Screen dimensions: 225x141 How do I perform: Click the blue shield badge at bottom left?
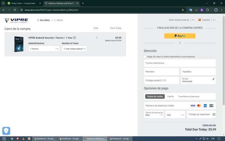[6, 131]
